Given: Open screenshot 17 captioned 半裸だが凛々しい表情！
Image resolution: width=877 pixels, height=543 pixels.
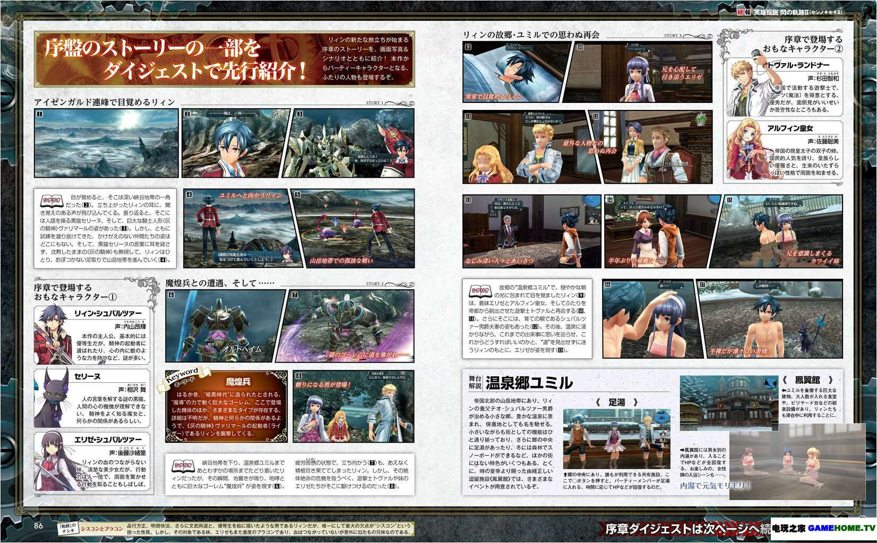Looking at the screenshot, I should 770,319.
